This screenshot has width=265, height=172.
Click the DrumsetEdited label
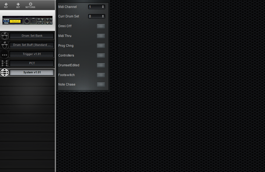[x=69, y=65]
